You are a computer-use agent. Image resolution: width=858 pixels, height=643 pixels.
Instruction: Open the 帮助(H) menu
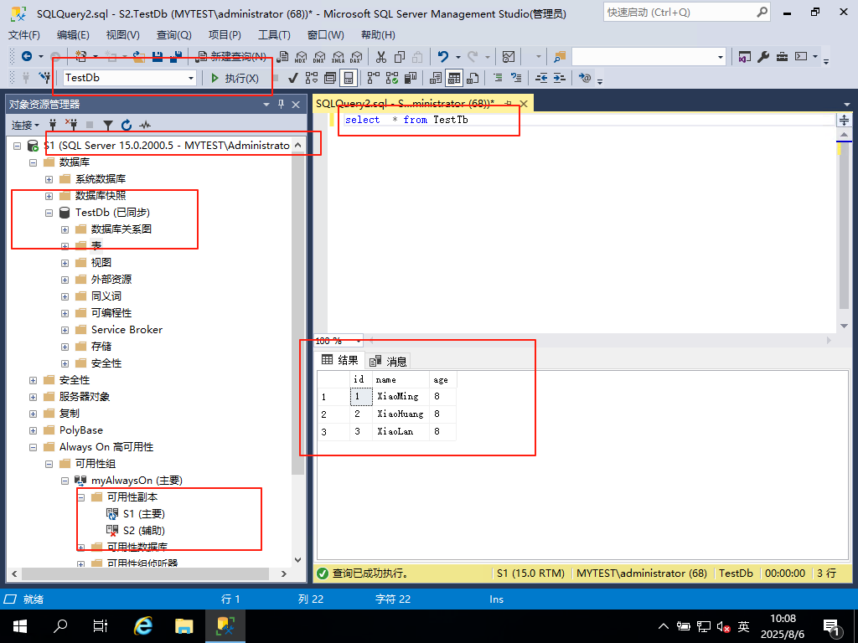[x=378, y=35]
